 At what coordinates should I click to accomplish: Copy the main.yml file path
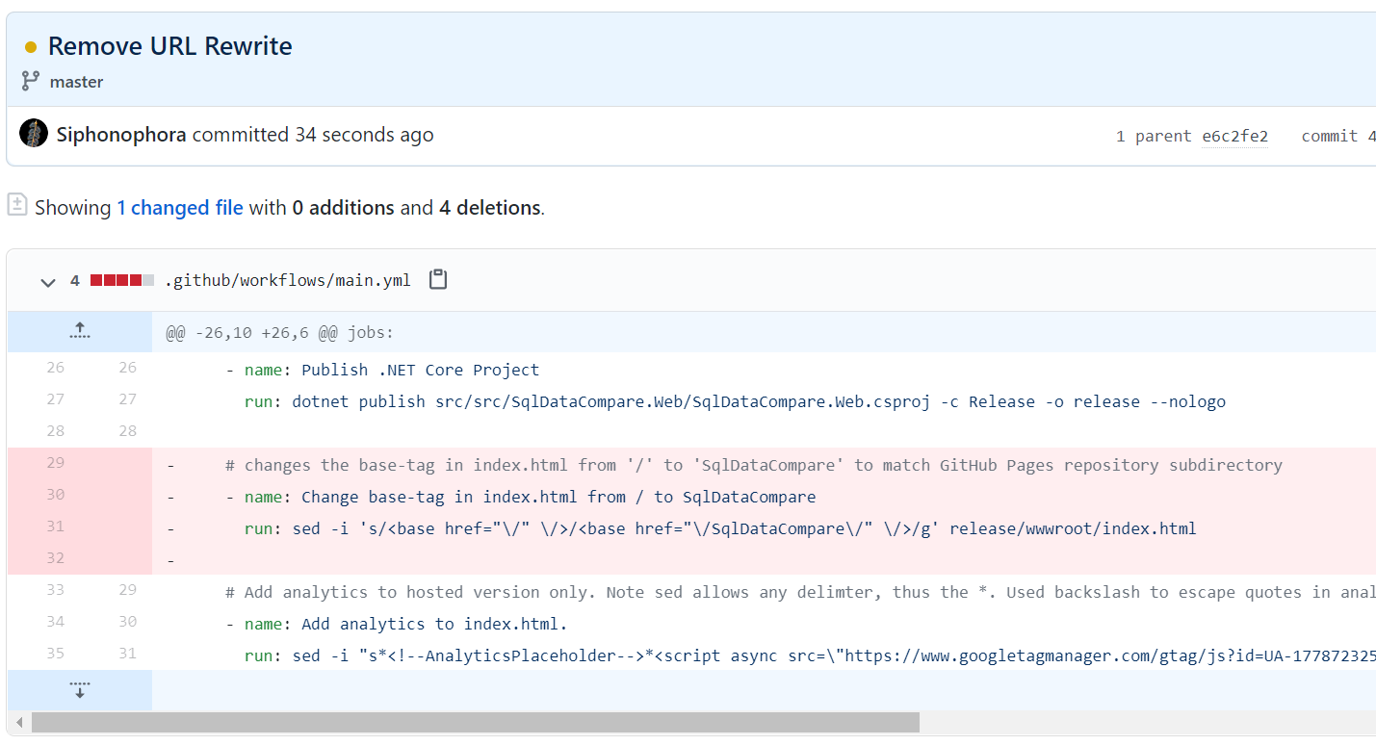pos(438,280)
